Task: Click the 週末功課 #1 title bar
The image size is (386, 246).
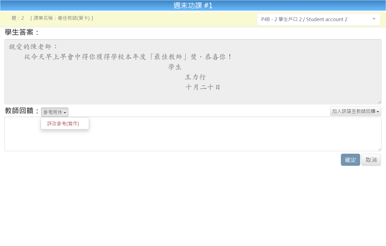Action: coord(193,6)
